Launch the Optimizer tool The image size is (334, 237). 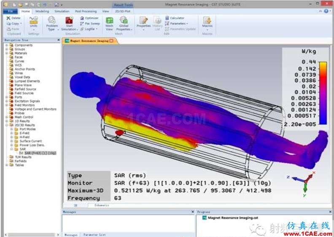89,18
